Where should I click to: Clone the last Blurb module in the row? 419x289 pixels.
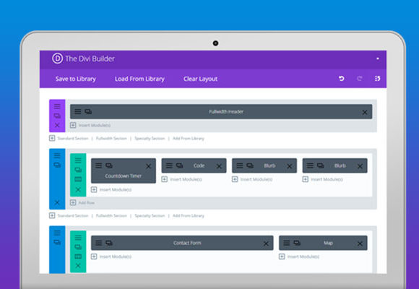coord(321,165)
